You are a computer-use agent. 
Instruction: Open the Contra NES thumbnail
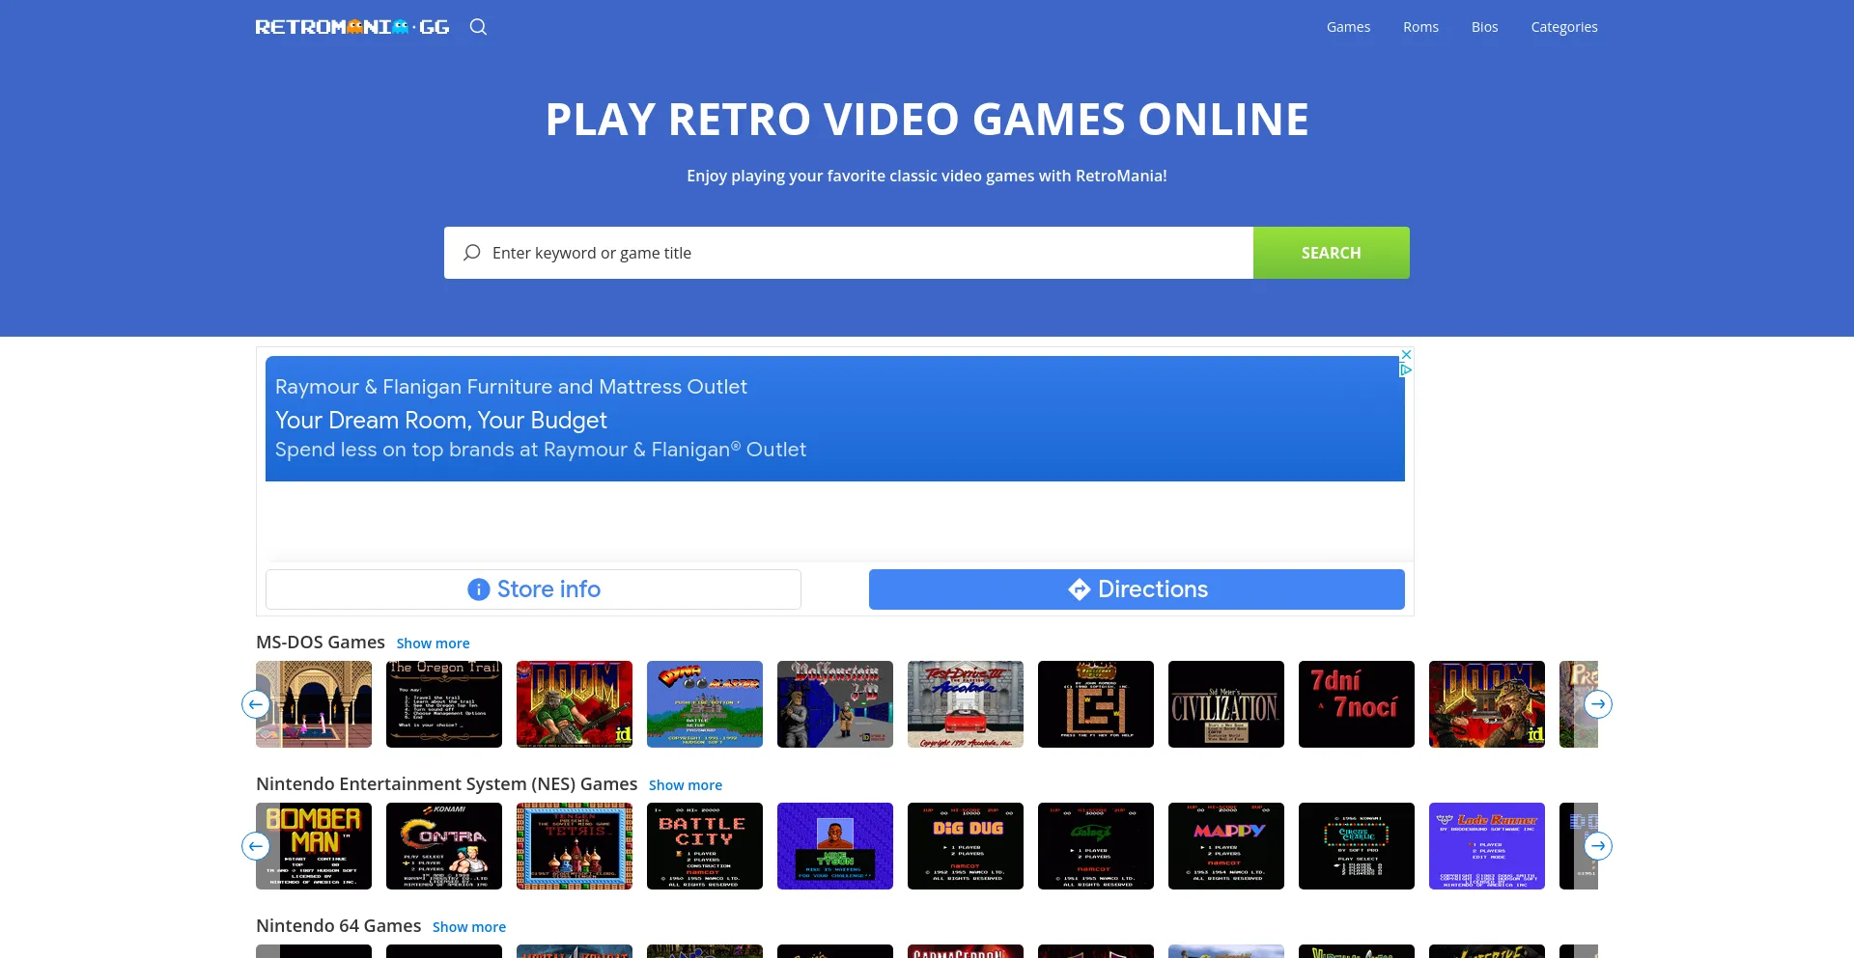pyautogui.click(x=444, y=846)
